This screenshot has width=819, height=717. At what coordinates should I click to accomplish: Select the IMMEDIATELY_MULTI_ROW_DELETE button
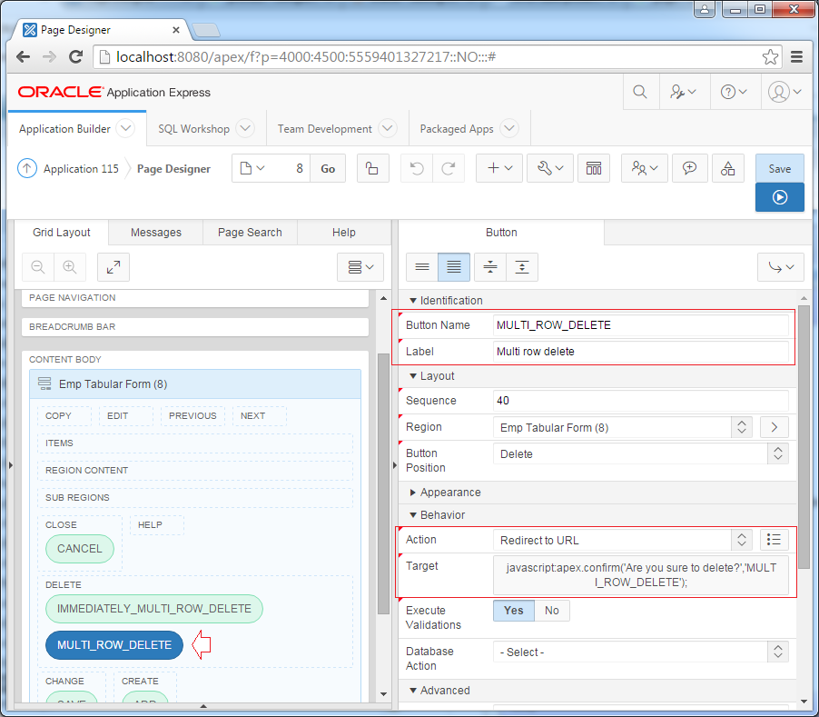tap(154, 609)
